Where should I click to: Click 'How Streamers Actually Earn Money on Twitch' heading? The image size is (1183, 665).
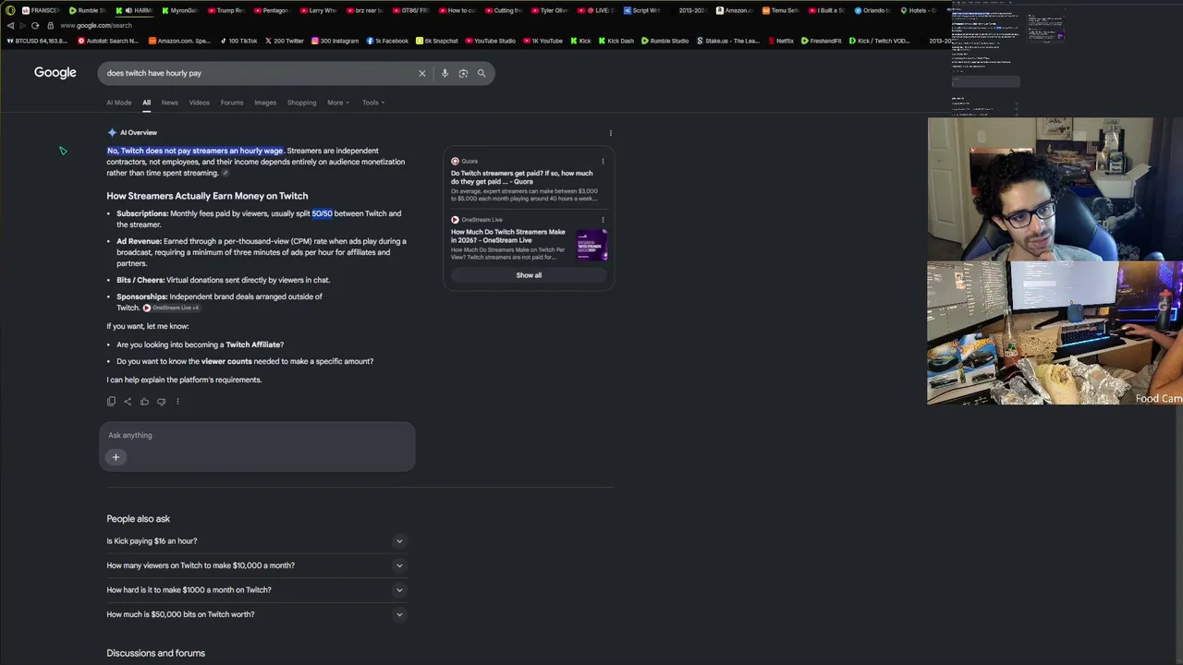tap(207, 196)
